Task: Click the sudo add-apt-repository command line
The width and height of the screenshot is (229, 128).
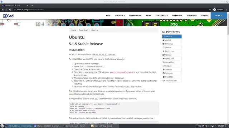Action: tap(95, 104)
